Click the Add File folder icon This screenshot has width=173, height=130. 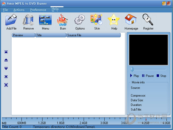(x=11, y=20)
